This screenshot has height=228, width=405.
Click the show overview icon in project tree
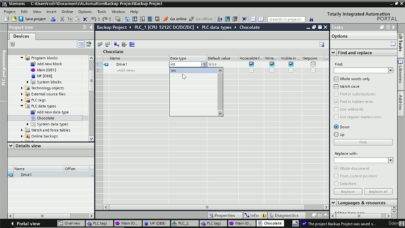click(x=81, y=44)
